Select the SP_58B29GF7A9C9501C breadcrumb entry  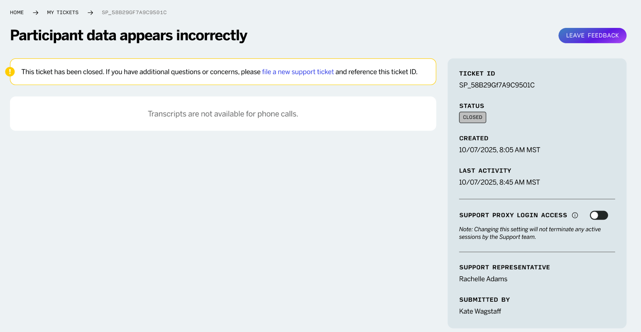tap(134, 12)
